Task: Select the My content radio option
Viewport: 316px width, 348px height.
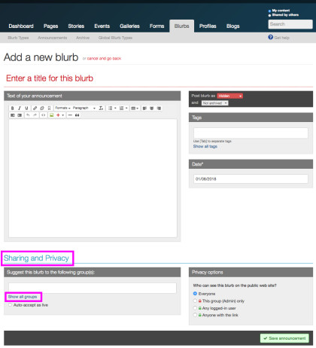Action: (269, 11)
